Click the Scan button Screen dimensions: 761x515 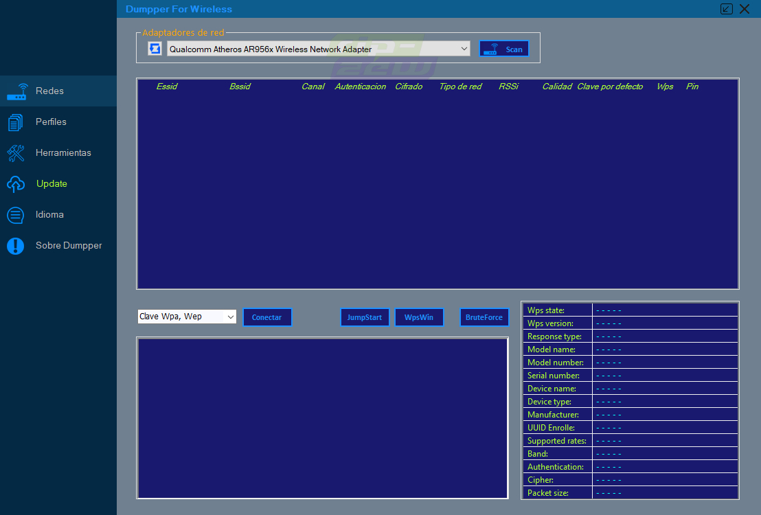point(503,49)
